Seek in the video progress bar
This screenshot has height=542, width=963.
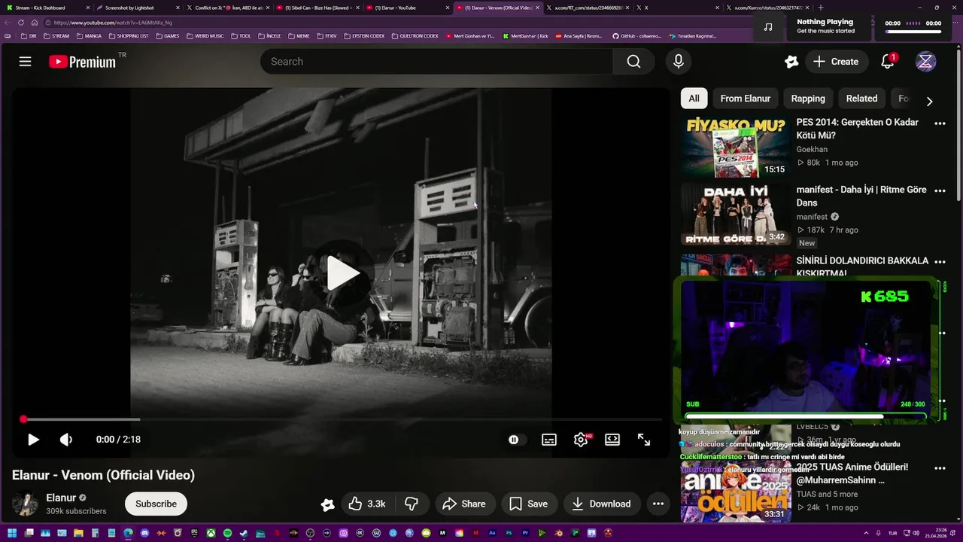(x=342, y=419)
